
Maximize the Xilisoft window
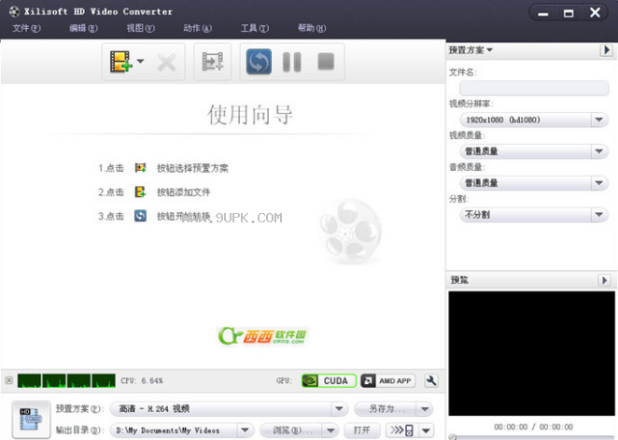(x=569, y=13)
